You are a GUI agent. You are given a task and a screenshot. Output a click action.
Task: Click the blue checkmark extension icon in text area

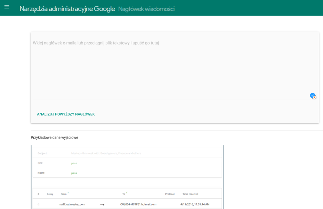click(313, 96)
